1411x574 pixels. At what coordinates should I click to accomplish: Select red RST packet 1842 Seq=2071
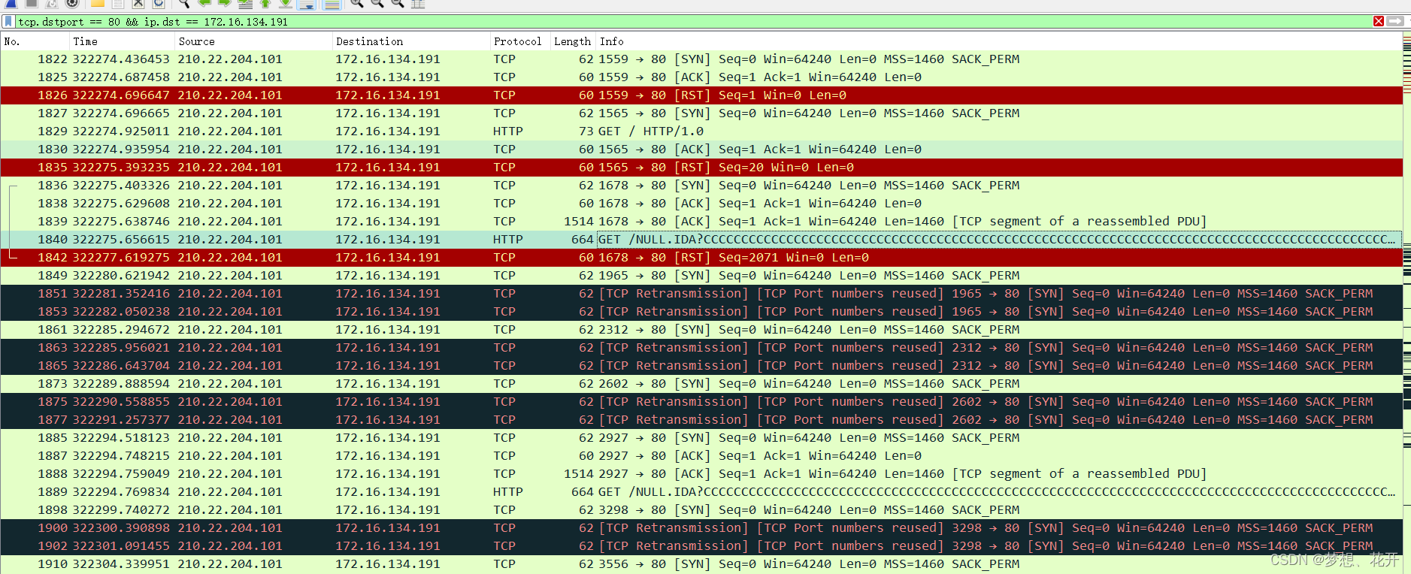pyautogui.click(x=701, y=258)
